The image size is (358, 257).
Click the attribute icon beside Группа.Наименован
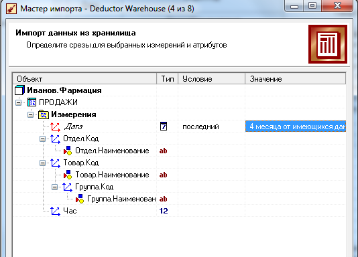click(80, 199)
